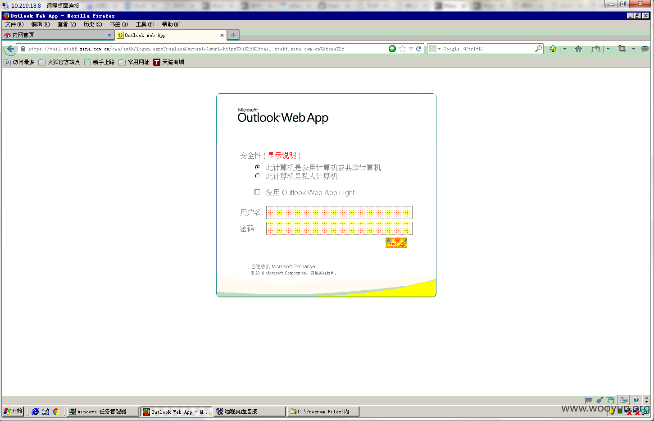Open the 书签 menu
The width and height of the screenshot is (654, 421).
coord(119,24)
